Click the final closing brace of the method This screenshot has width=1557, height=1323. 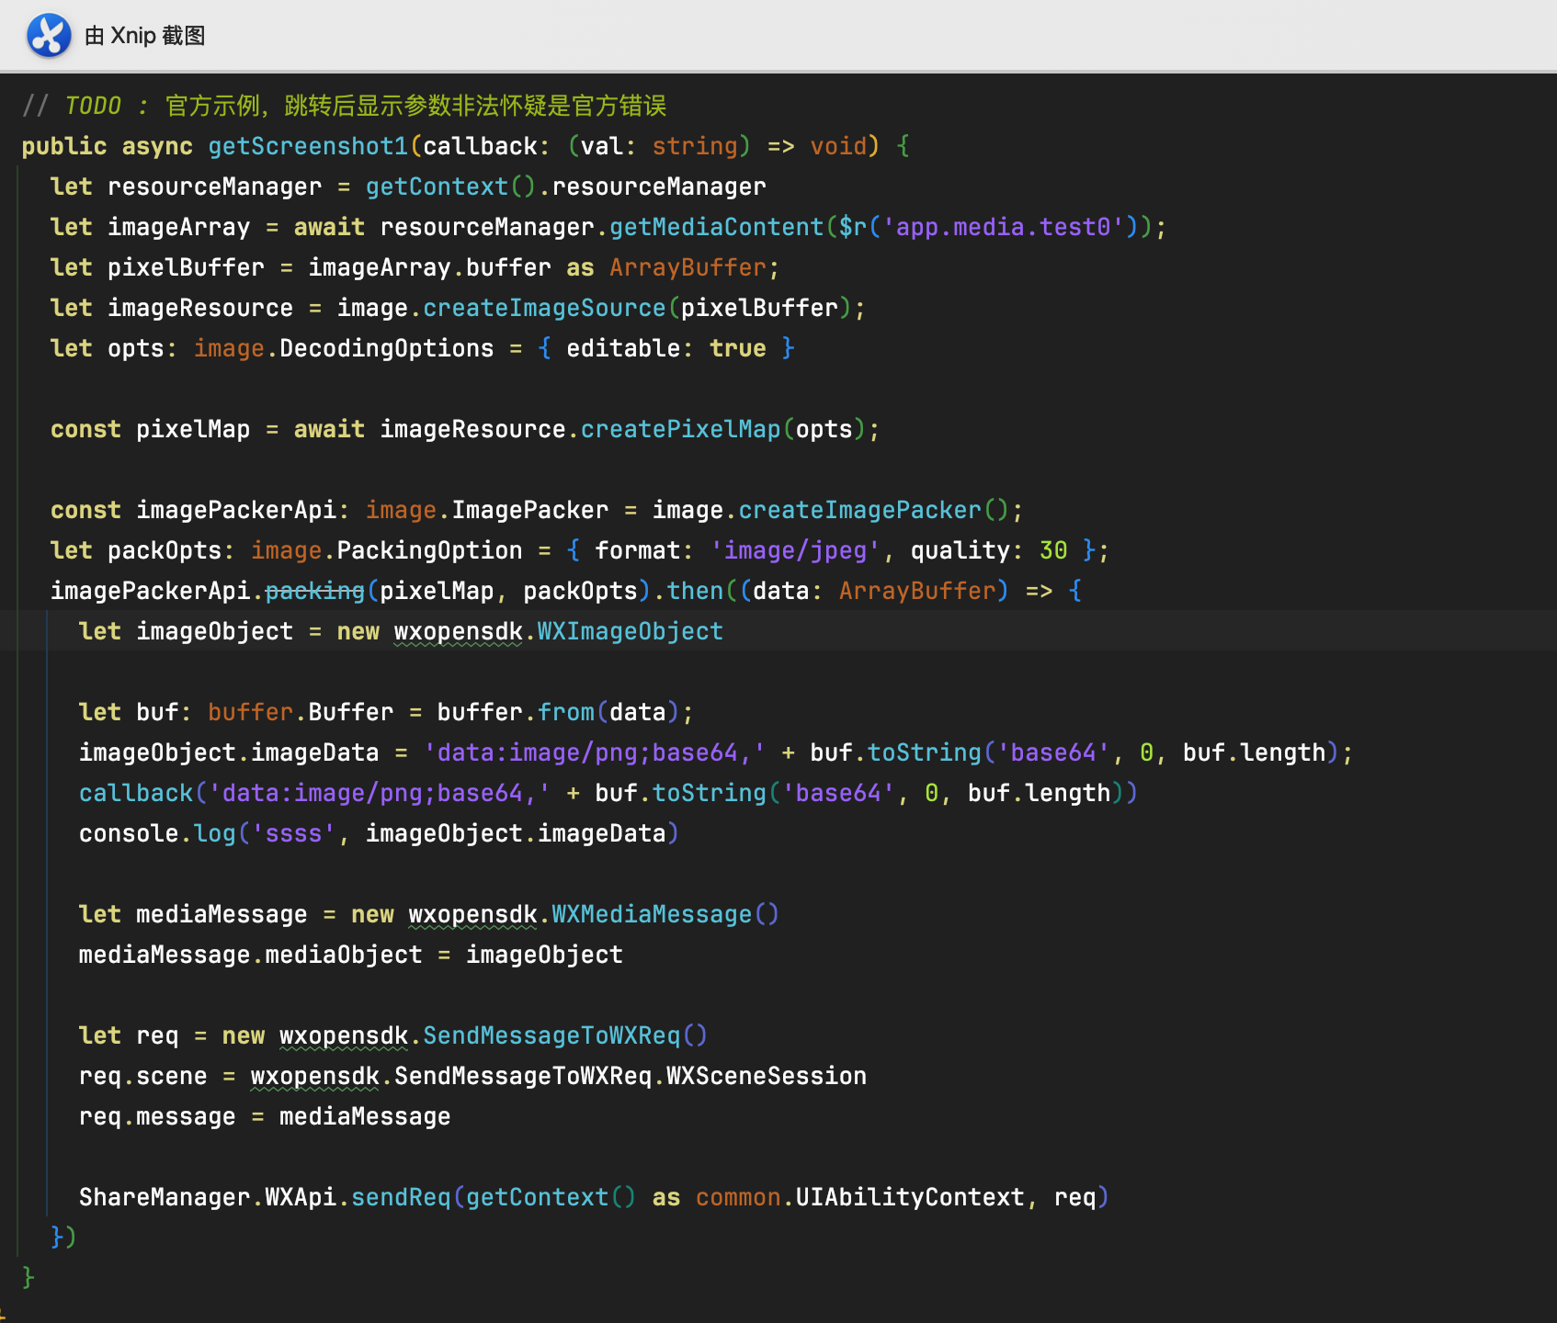(28, 1278)
